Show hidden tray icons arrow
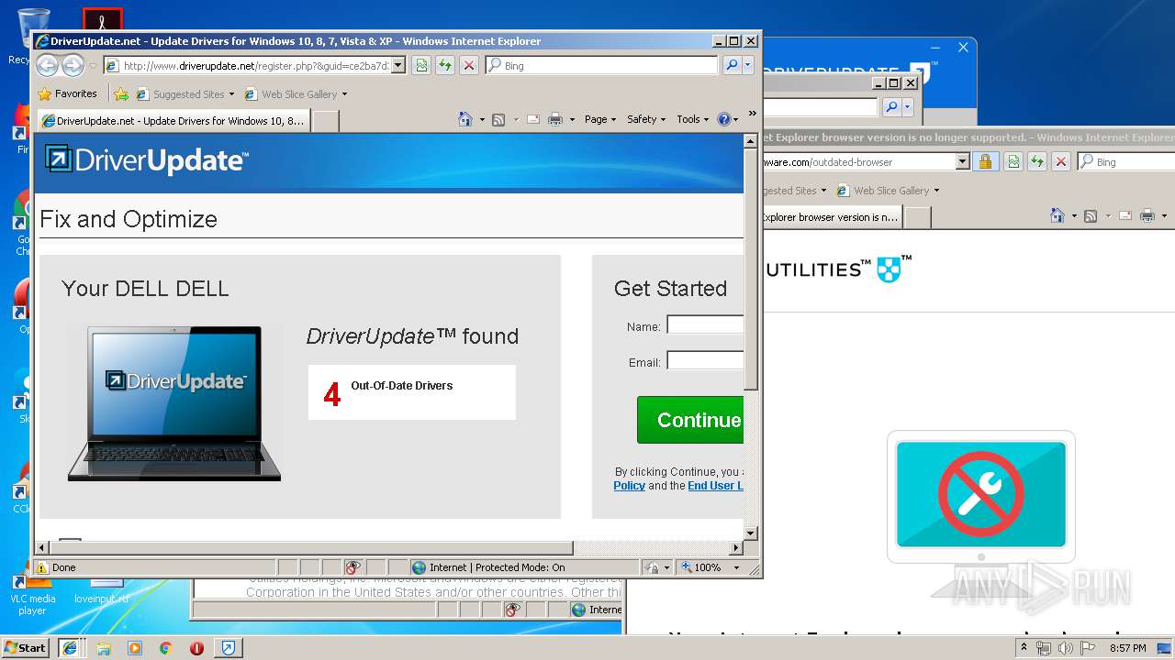Image resolution: width=1175 pixels, height=660 pixels. pyautogui.click(x=1024, y=648)
